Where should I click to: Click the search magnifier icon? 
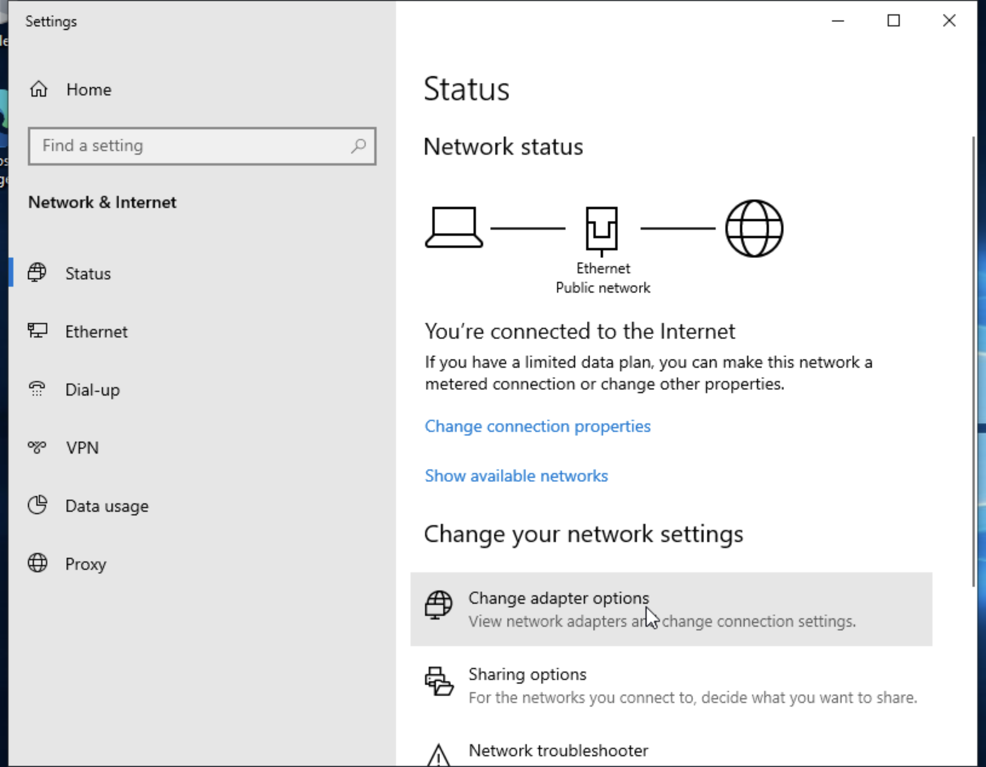359,146
